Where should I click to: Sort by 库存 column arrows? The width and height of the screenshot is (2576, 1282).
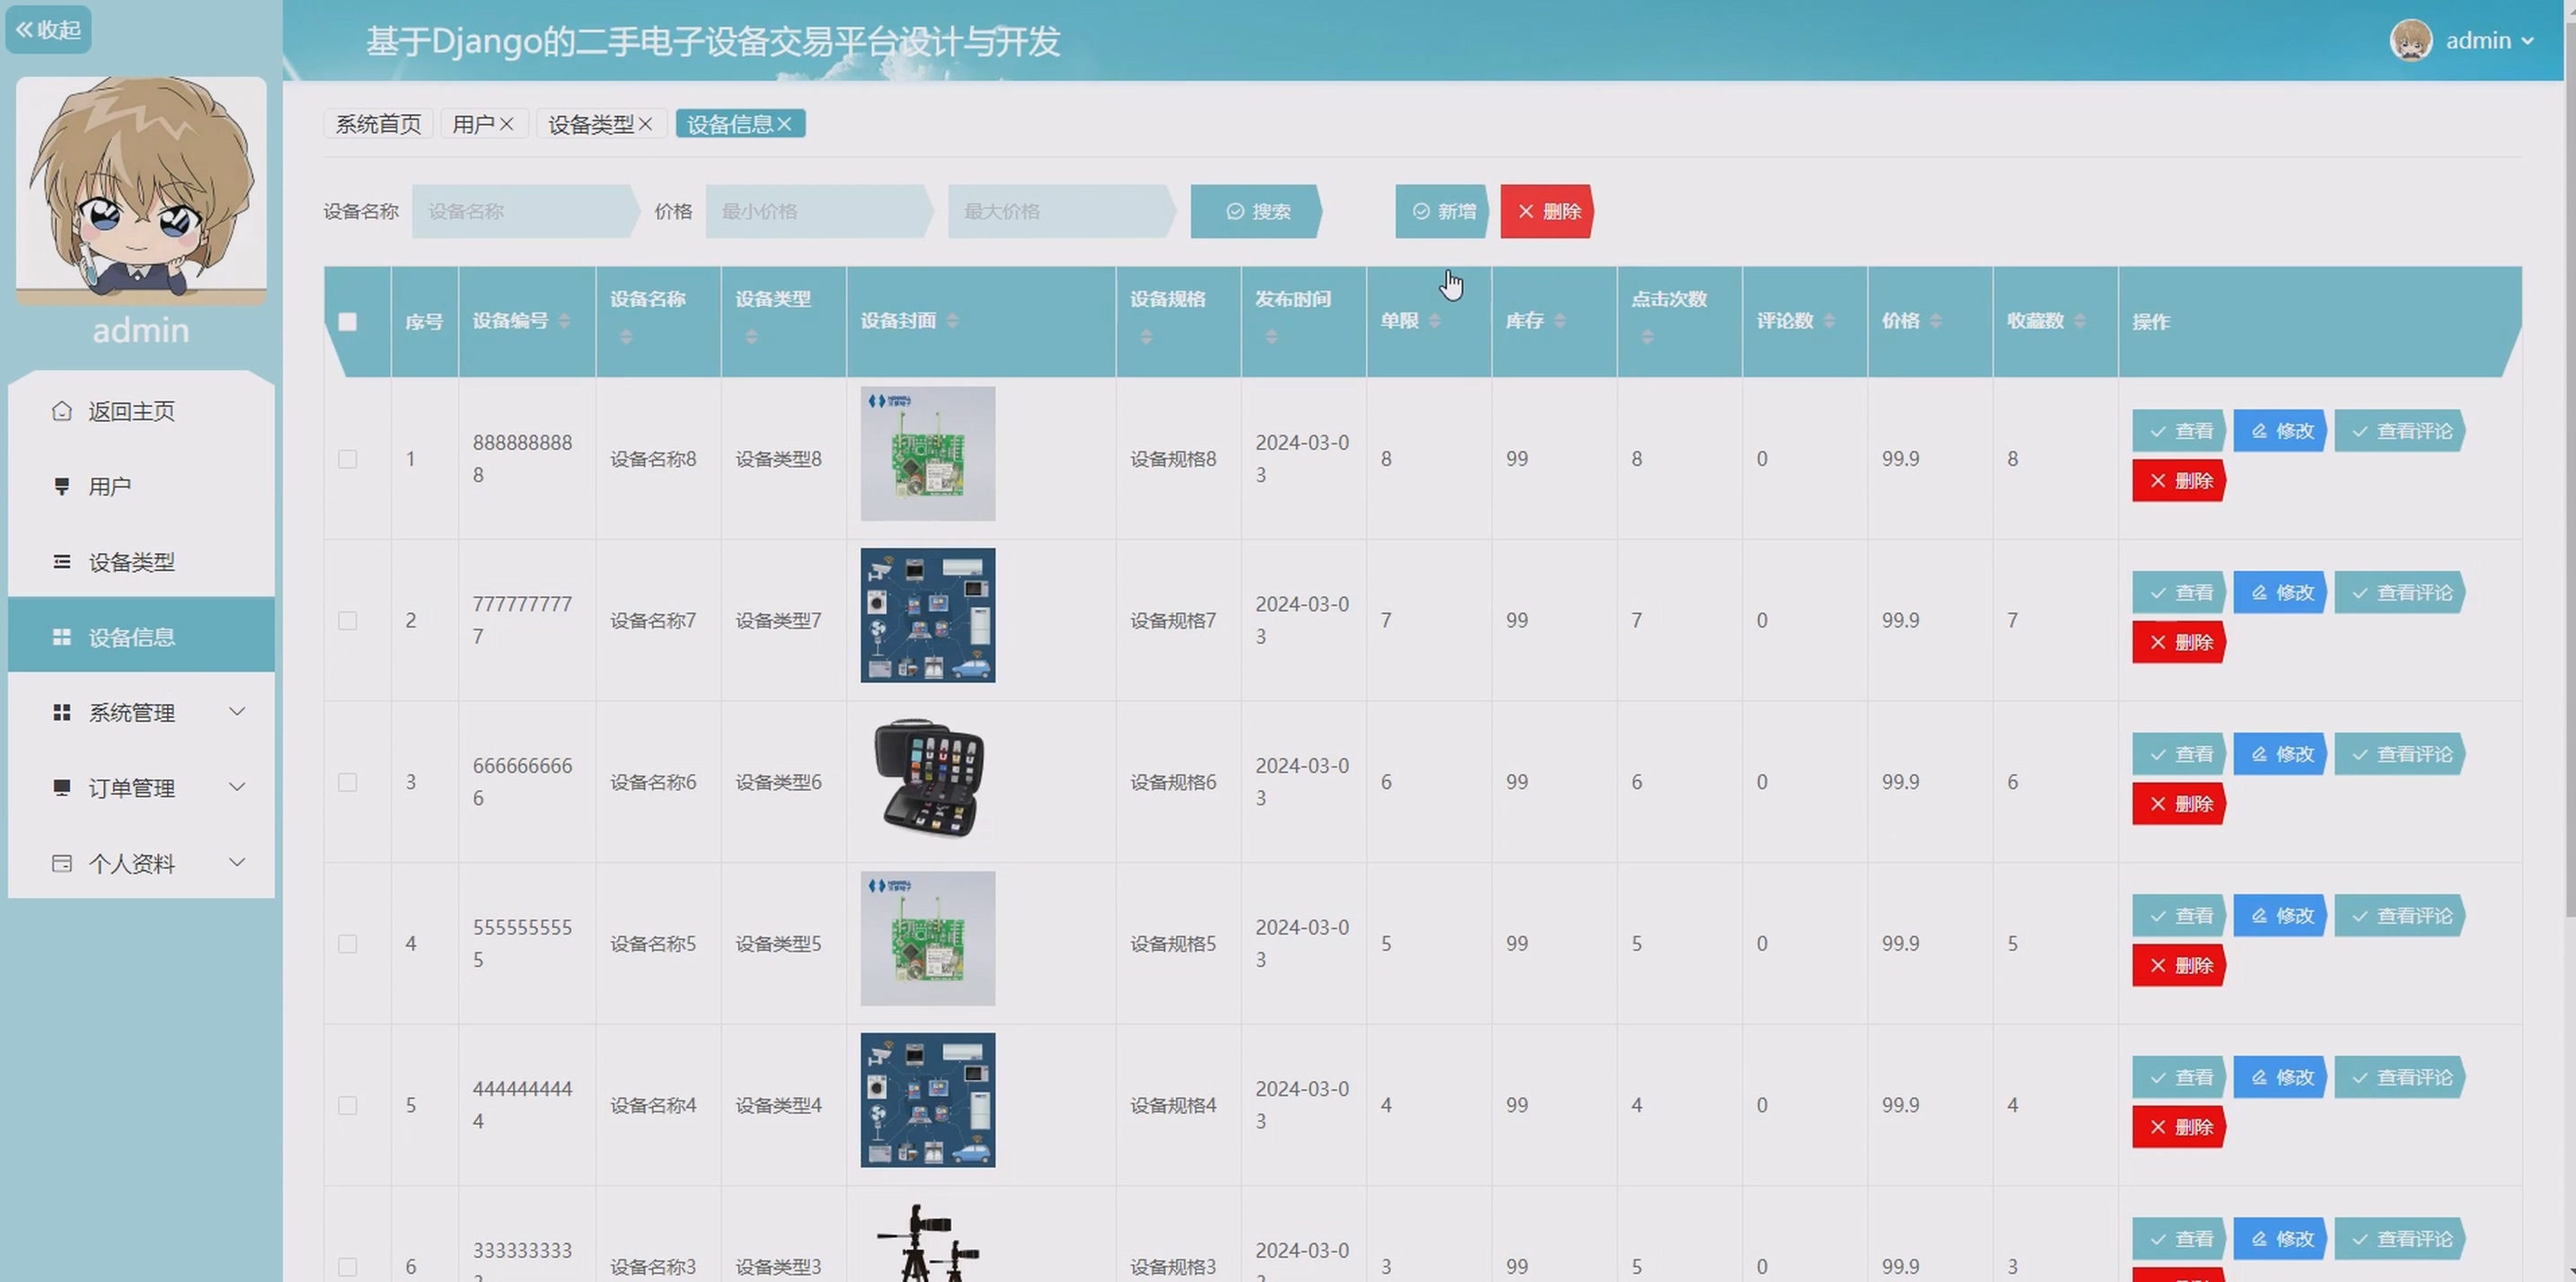click(x=1560, y=320)
